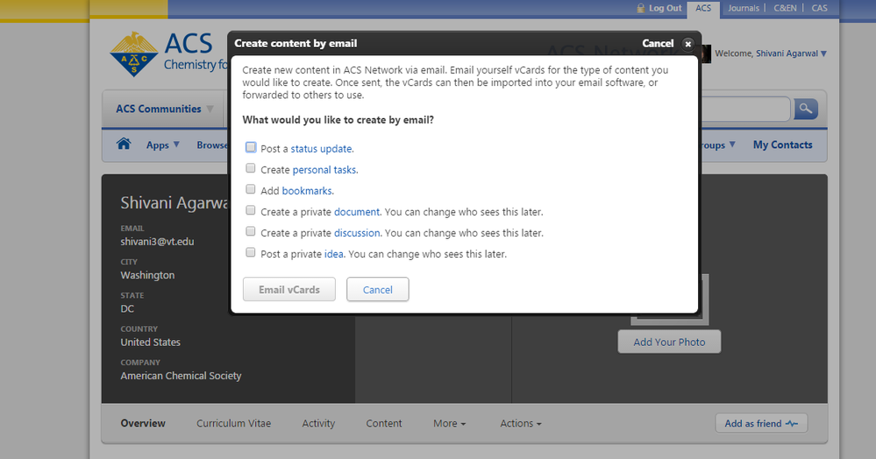Switch to the Curriculum Vitae tab
This screenshot has height=459, width=876.
[x=233, y=424]
